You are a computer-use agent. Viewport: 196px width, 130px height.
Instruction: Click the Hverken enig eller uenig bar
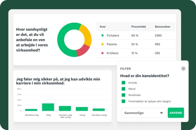point(65,109)
